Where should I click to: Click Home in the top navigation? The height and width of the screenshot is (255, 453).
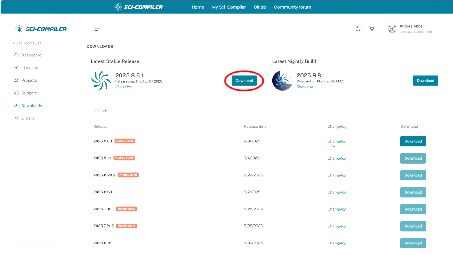[198, 7]
